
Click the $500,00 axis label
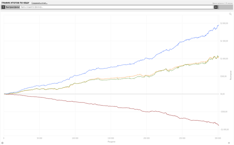[223, 76]
